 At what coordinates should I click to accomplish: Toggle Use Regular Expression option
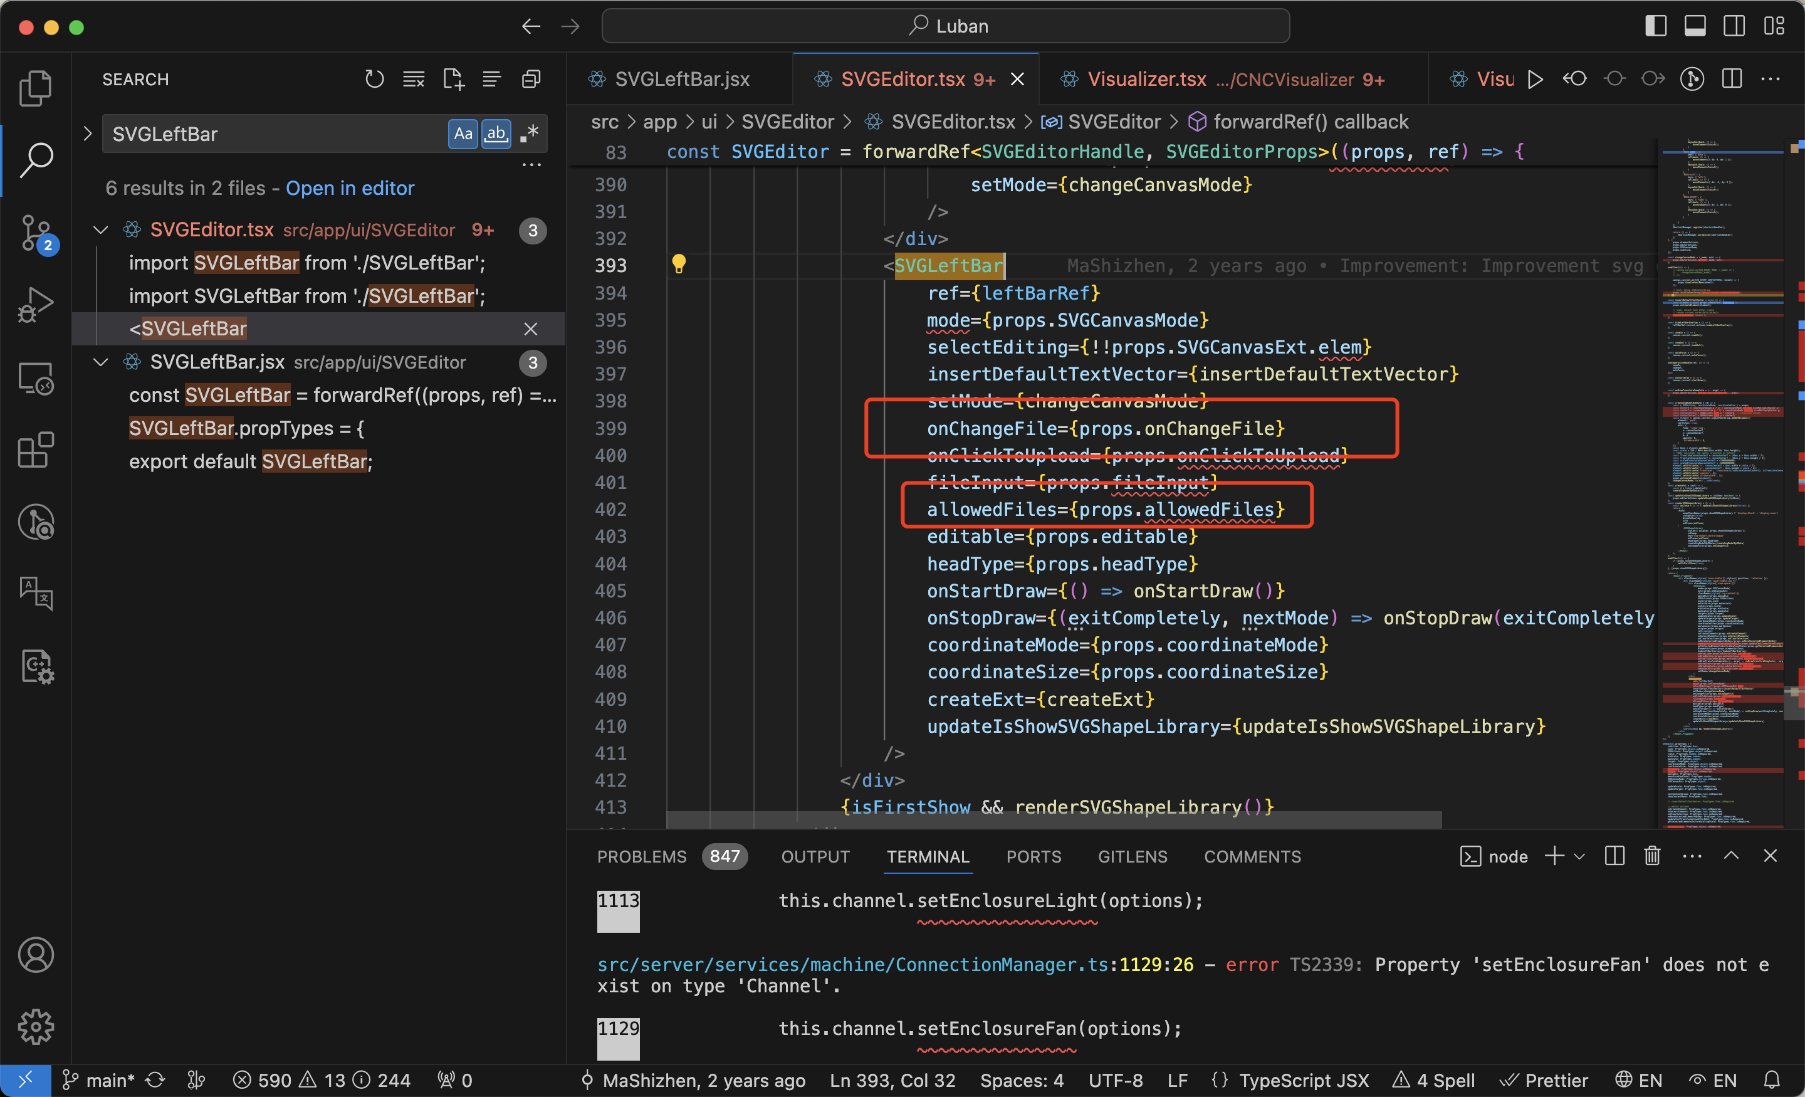pos(529,134)
